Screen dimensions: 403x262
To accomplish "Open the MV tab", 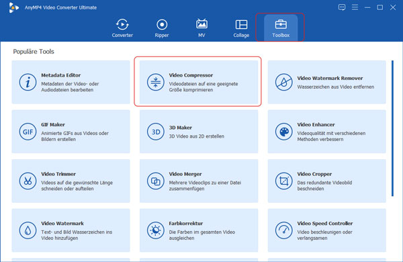I will tap(201, 28).
